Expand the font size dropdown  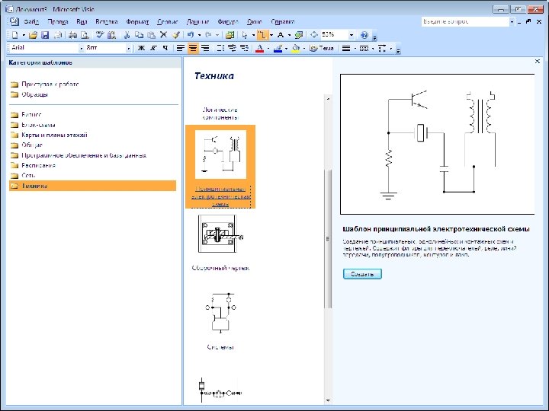(129, 48)
